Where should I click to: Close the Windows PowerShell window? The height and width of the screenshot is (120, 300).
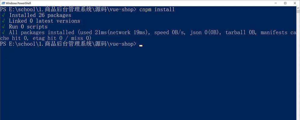click(x=294, y=3)
